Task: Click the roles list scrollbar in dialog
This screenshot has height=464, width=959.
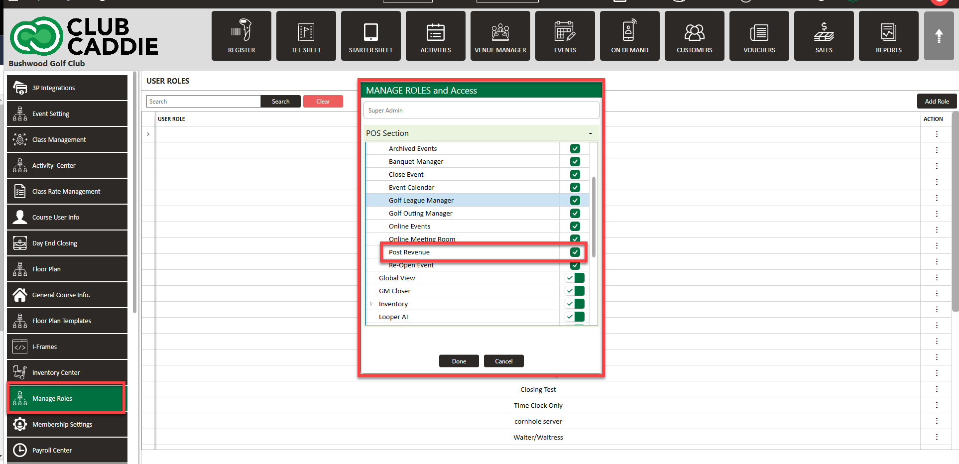Action: click(594, 217)
